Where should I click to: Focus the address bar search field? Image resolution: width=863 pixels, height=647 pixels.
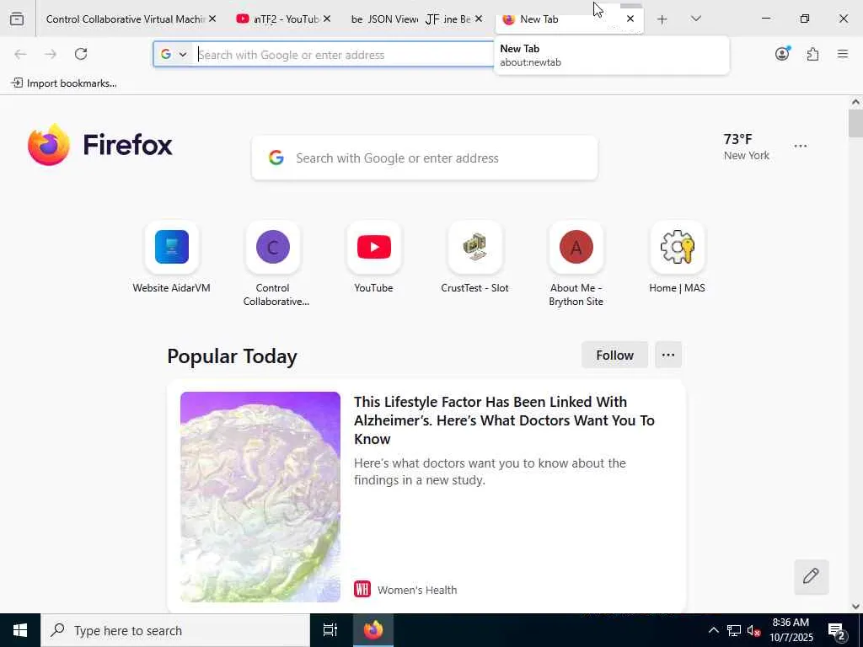346,55
